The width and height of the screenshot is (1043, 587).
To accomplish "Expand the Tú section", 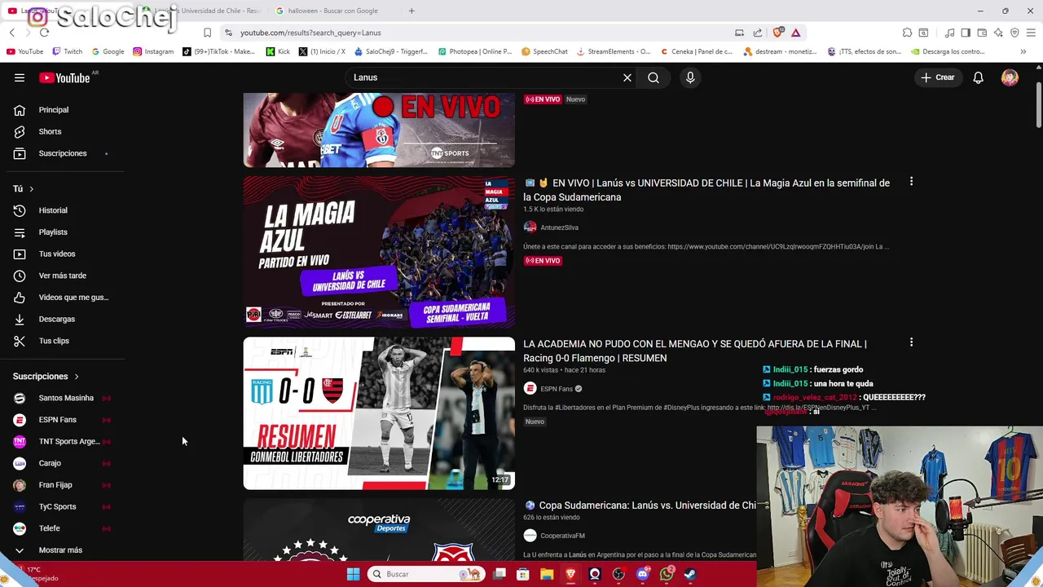I will pyautogui.click(x=23, y=189).
